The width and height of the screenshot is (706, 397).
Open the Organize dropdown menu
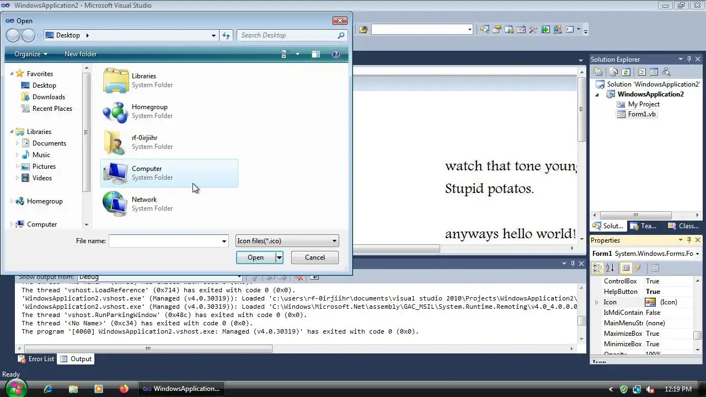(31, 54)
